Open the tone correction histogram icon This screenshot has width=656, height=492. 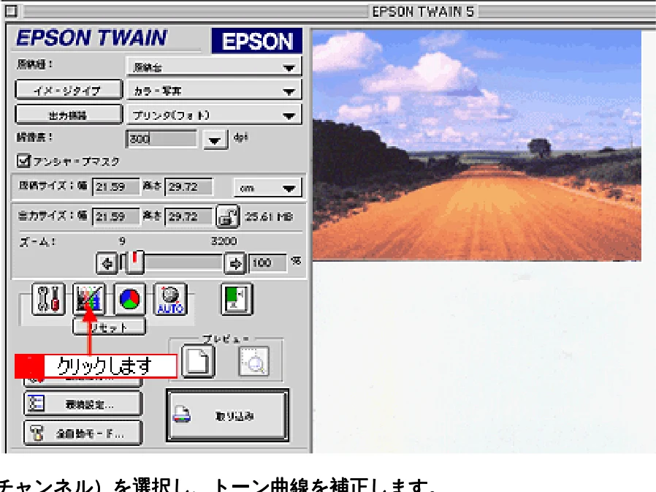88,299
